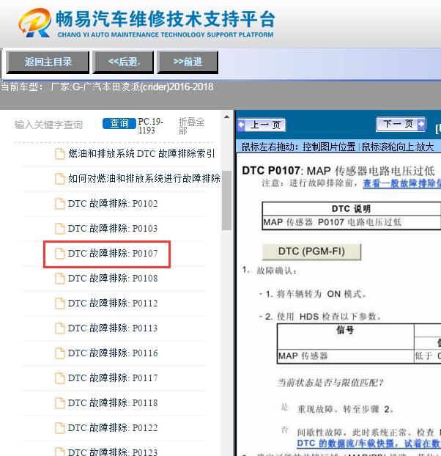Open DTC 的数据流/车载快照 link
441x456 pixels.
(368, 444)
